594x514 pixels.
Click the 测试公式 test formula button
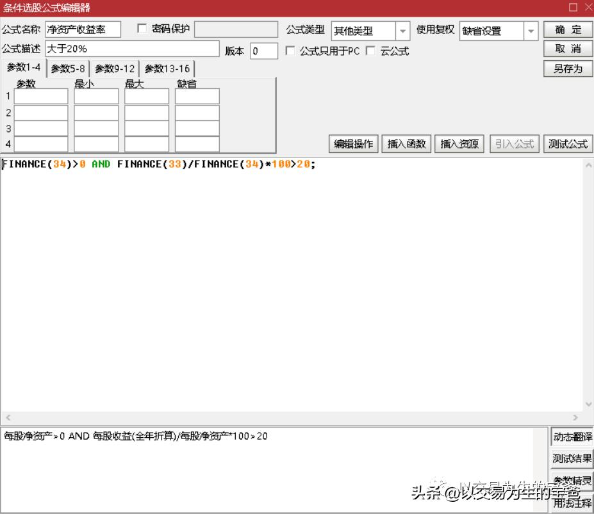pyautogui.click(x=568, y=144)
